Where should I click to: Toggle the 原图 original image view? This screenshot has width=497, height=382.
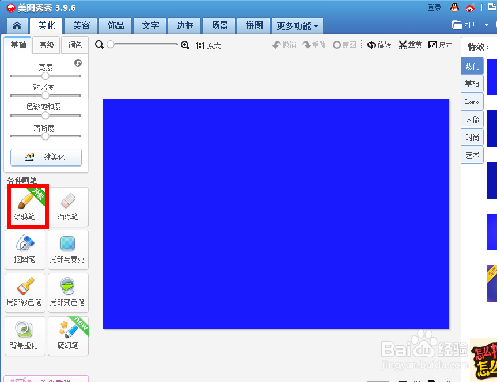344,45
